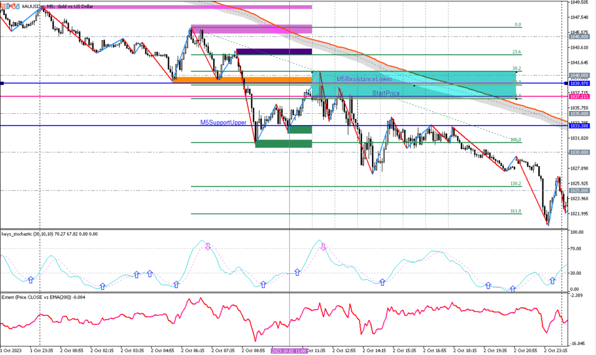Select the Fibonacci 161.8 level label
The image size is (596, 355).
coord(515,211)
